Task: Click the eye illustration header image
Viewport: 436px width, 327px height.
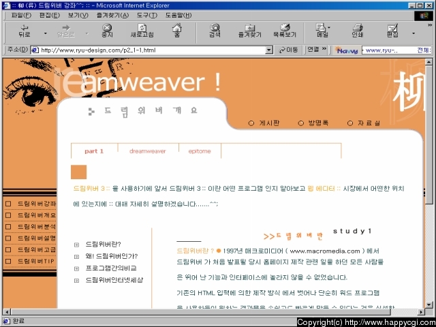Action: coord(30,87)
